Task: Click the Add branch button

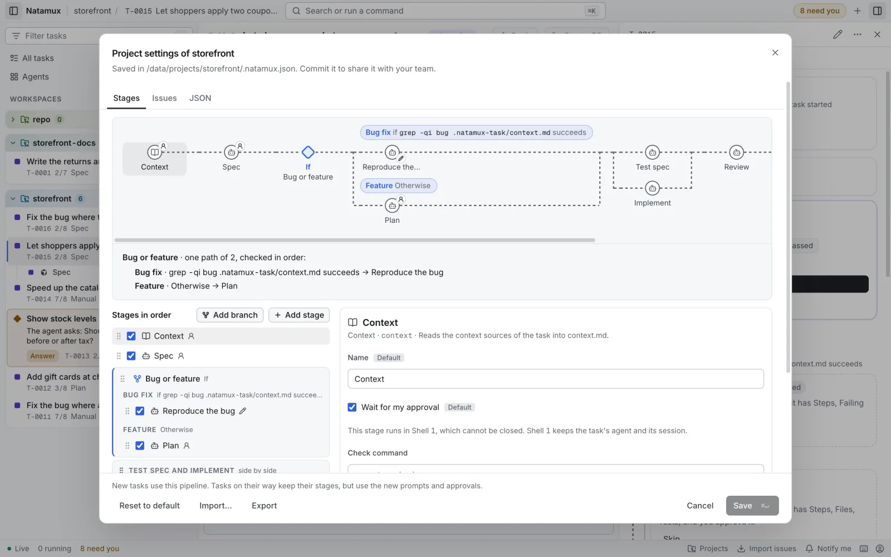Action: tap(229, 315)
